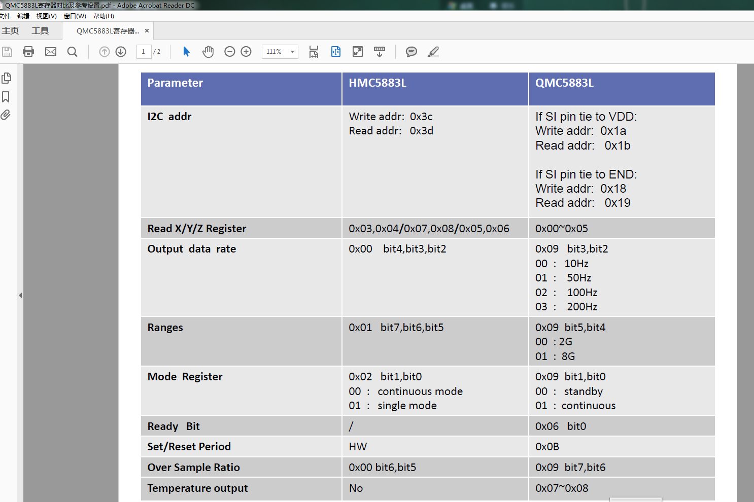The width and height of the screenshot is (754, 502).
Task: Open the 窗口(W) menu
Action: (75, 16)
